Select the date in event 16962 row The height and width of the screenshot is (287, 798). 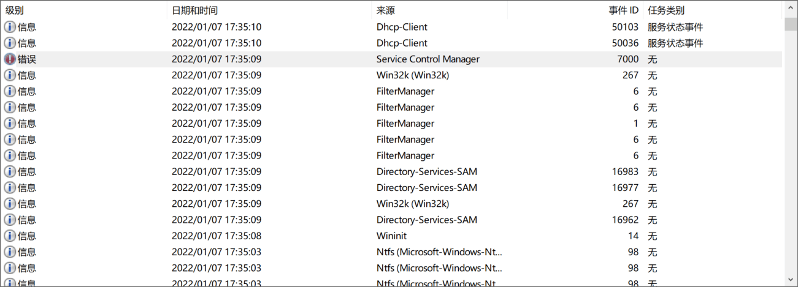pyautogui.click(x=217, y=220)
